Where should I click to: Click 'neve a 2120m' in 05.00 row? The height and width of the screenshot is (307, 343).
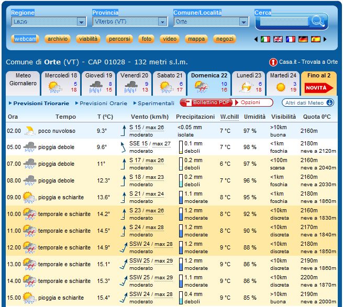coord(318,151)
